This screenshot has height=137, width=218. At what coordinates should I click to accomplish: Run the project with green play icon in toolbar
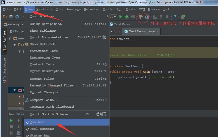[121, 17]
